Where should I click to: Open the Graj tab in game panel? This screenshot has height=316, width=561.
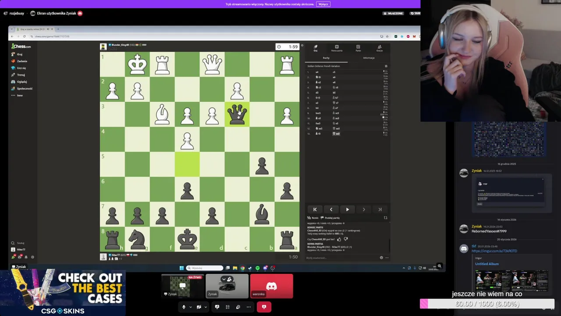click(315, 48)
